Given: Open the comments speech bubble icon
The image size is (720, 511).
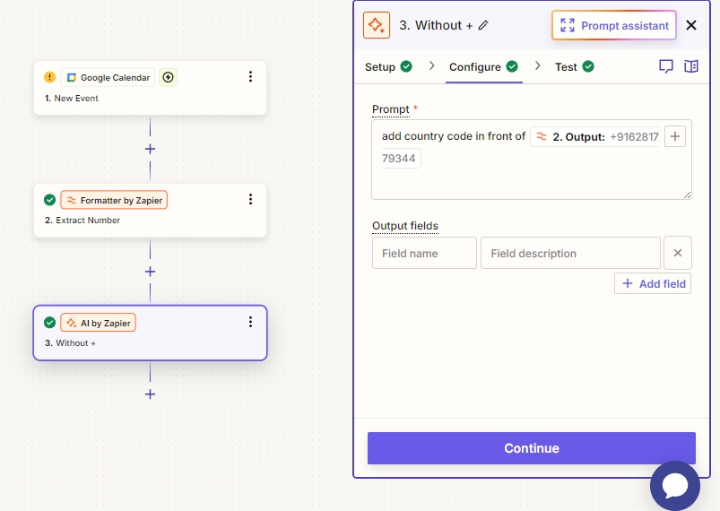Looking at the screenshot, I should [666, 66].
